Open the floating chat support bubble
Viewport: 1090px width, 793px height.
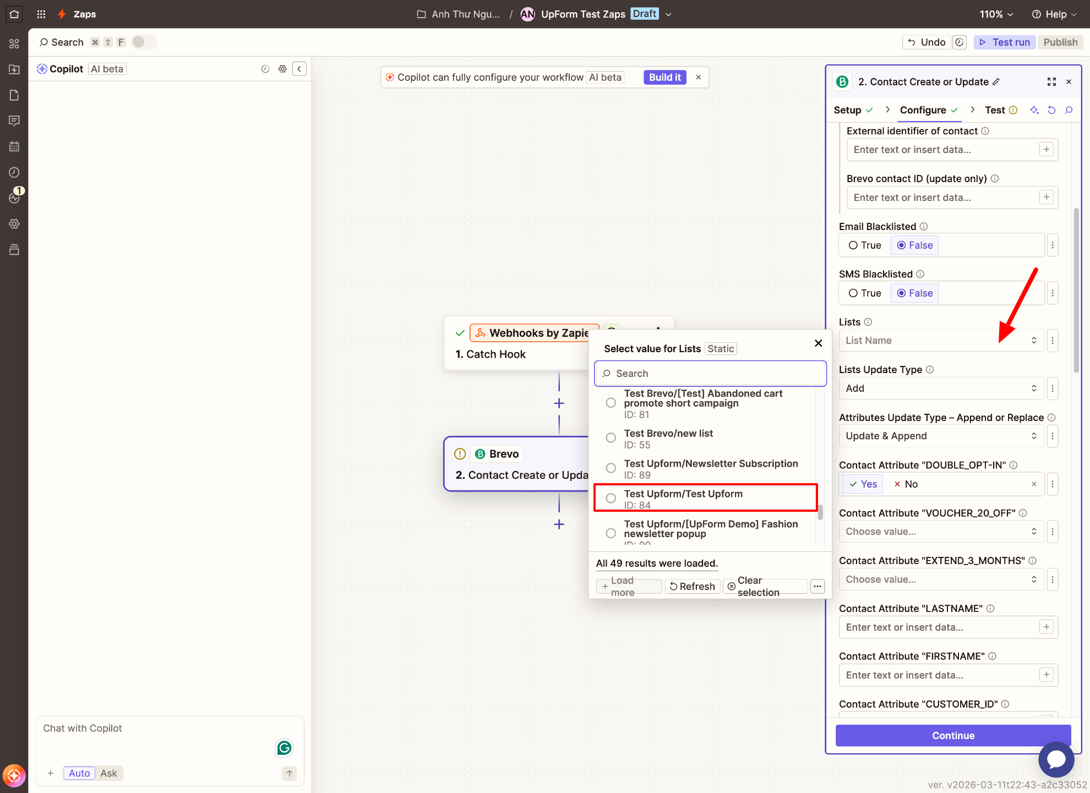click(x=1056, y=759)
